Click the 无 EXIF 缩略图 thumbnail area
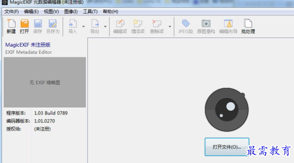294x163 pixels. pyautogui.click(x=45, y=82)
